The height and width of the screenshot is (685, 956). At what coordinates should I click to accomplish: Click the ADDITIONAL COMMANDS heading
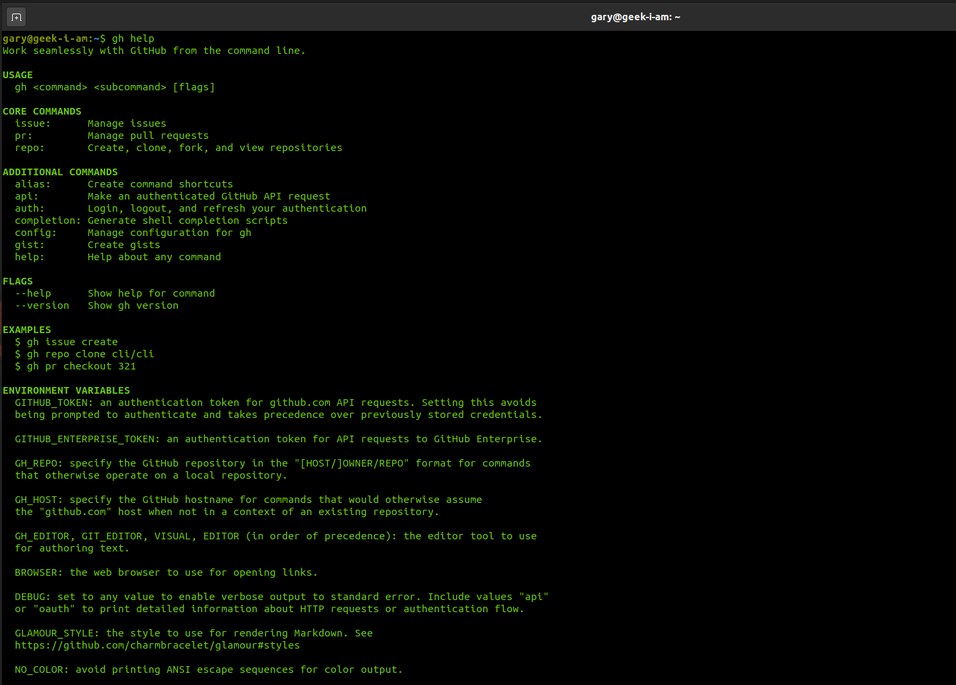point(60,172)
